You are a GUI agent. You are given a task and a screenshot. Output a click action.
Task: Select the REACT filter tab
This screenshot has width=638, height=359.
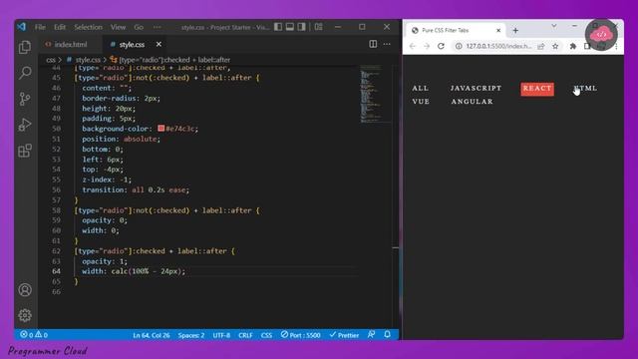tap(537, 89)
